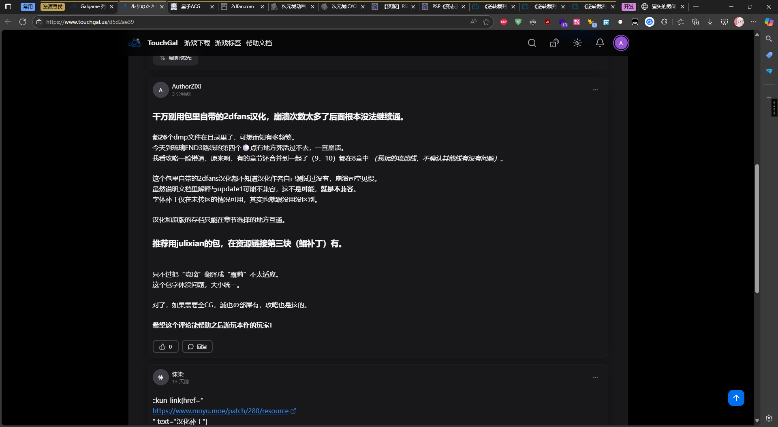Open the random game dice icon in navbar

pyautogui.click(x=554, y=43)
